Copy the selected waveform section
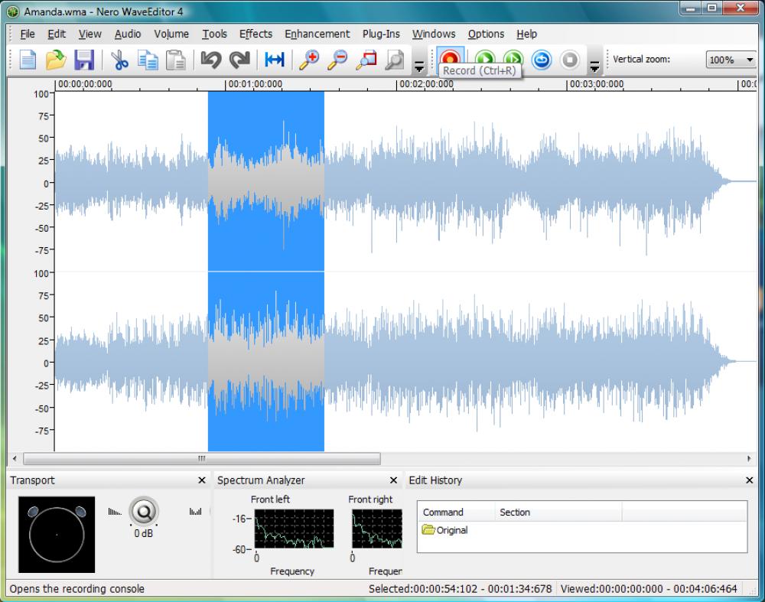765x602 pixels. [x=148, y=60]
